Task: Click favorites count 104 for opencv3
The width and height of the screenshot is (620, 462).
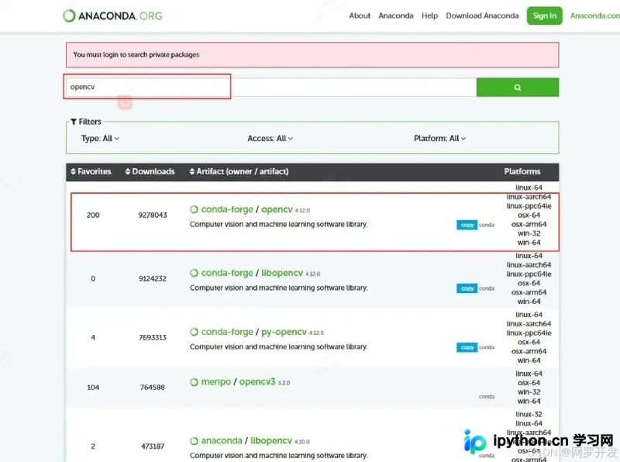Action: (93, 388)
